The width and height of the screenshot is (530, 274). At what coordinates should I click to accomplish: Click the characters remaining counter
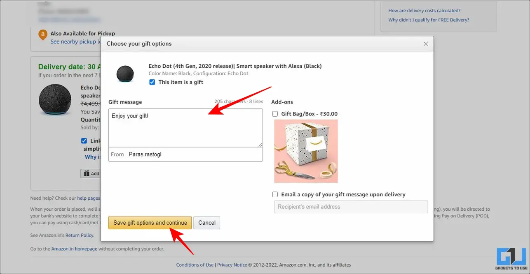239,101
